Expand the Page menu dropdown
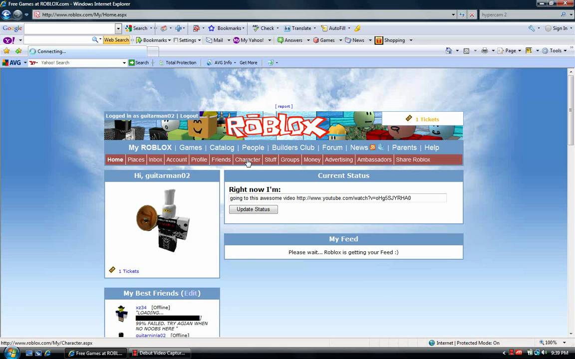 (x=520, y=51)
